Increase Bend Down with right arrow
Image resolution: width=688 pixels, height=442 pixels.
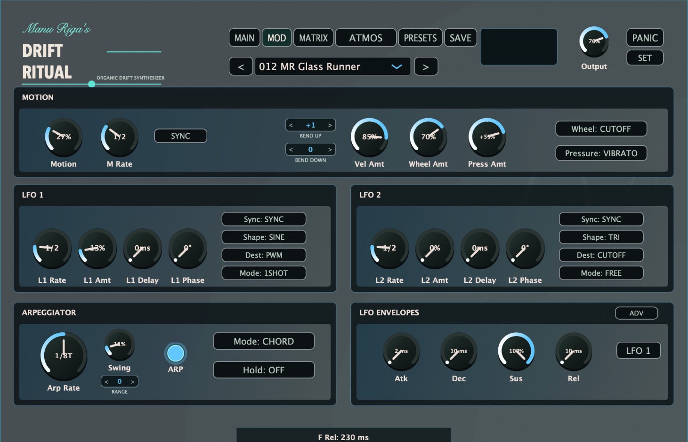click(x=330, y=150)
